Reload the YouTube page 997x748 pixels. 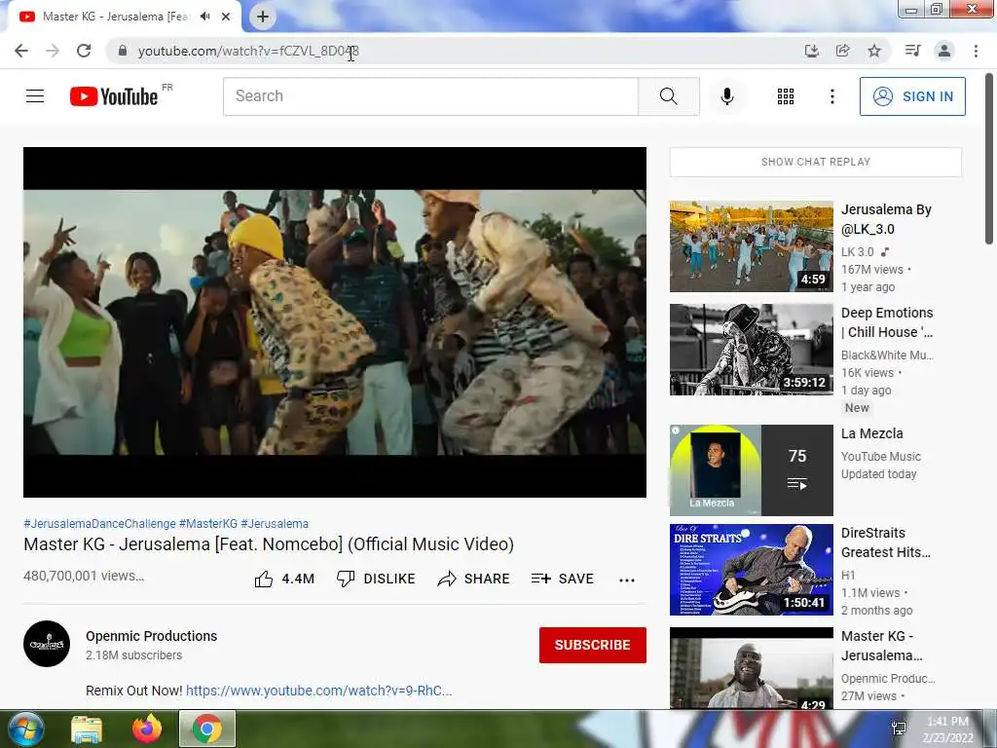[84, 51]
